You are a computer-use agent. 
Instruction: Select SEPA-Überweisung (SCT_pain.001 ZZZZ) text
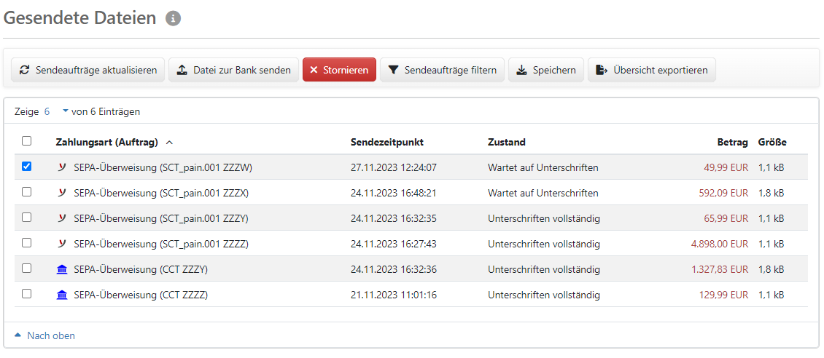tap(161, 244)
